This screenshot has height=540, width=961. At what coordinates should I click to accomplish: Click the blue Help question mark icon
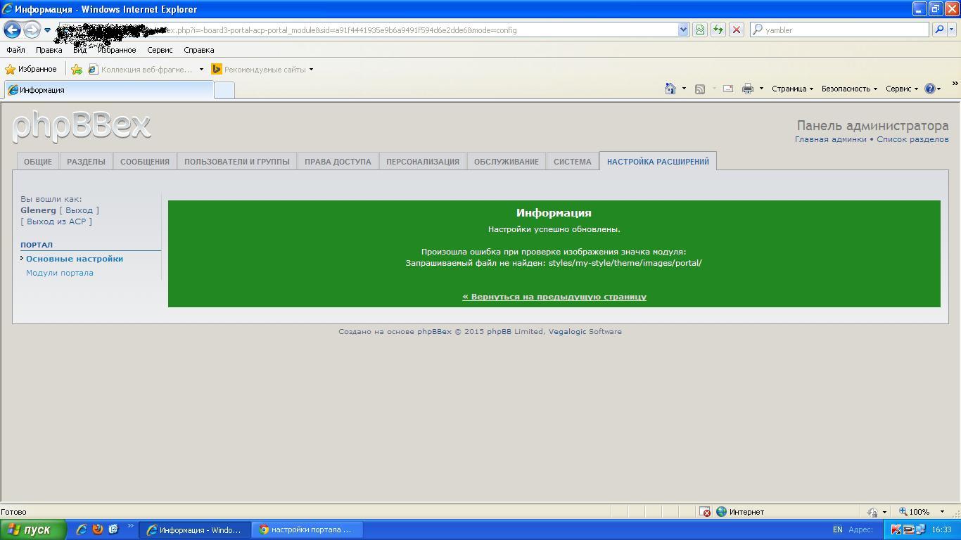(929, 89)
